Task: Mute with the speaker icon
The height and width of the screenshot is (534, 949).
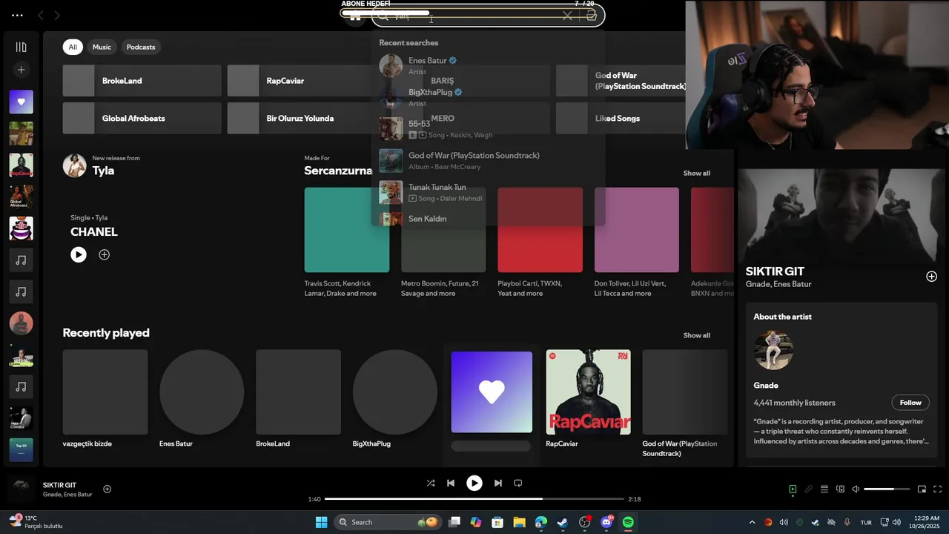Action: pyautogui.click(x=856, y=489)
